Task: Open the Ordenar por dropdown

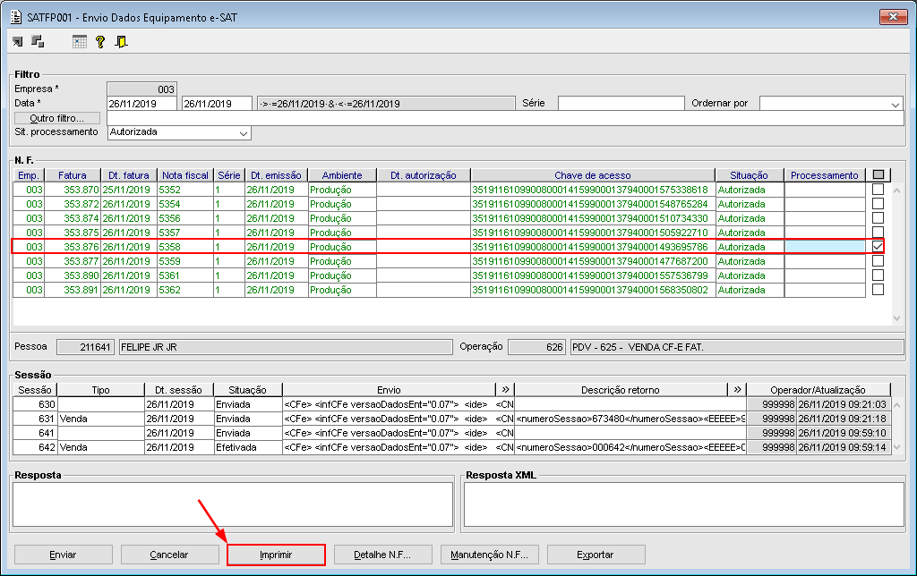Action: click(896, 105)
